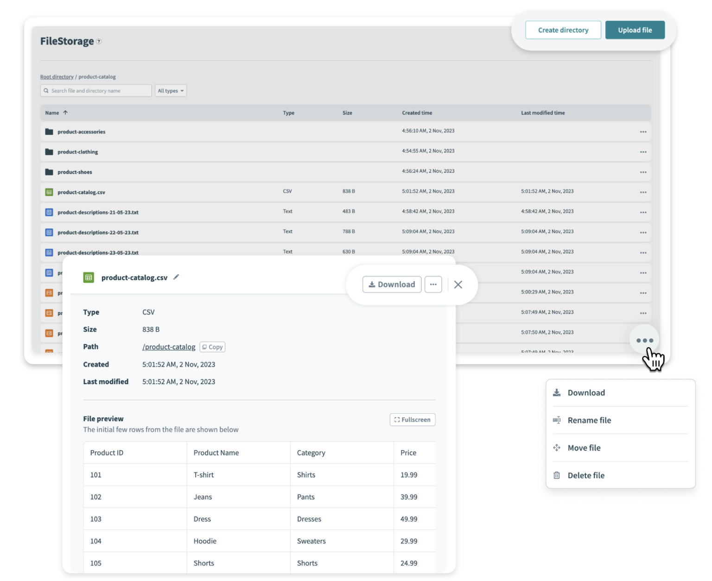
Task: Copy the /product-catalog path
Action: point(212,347)
